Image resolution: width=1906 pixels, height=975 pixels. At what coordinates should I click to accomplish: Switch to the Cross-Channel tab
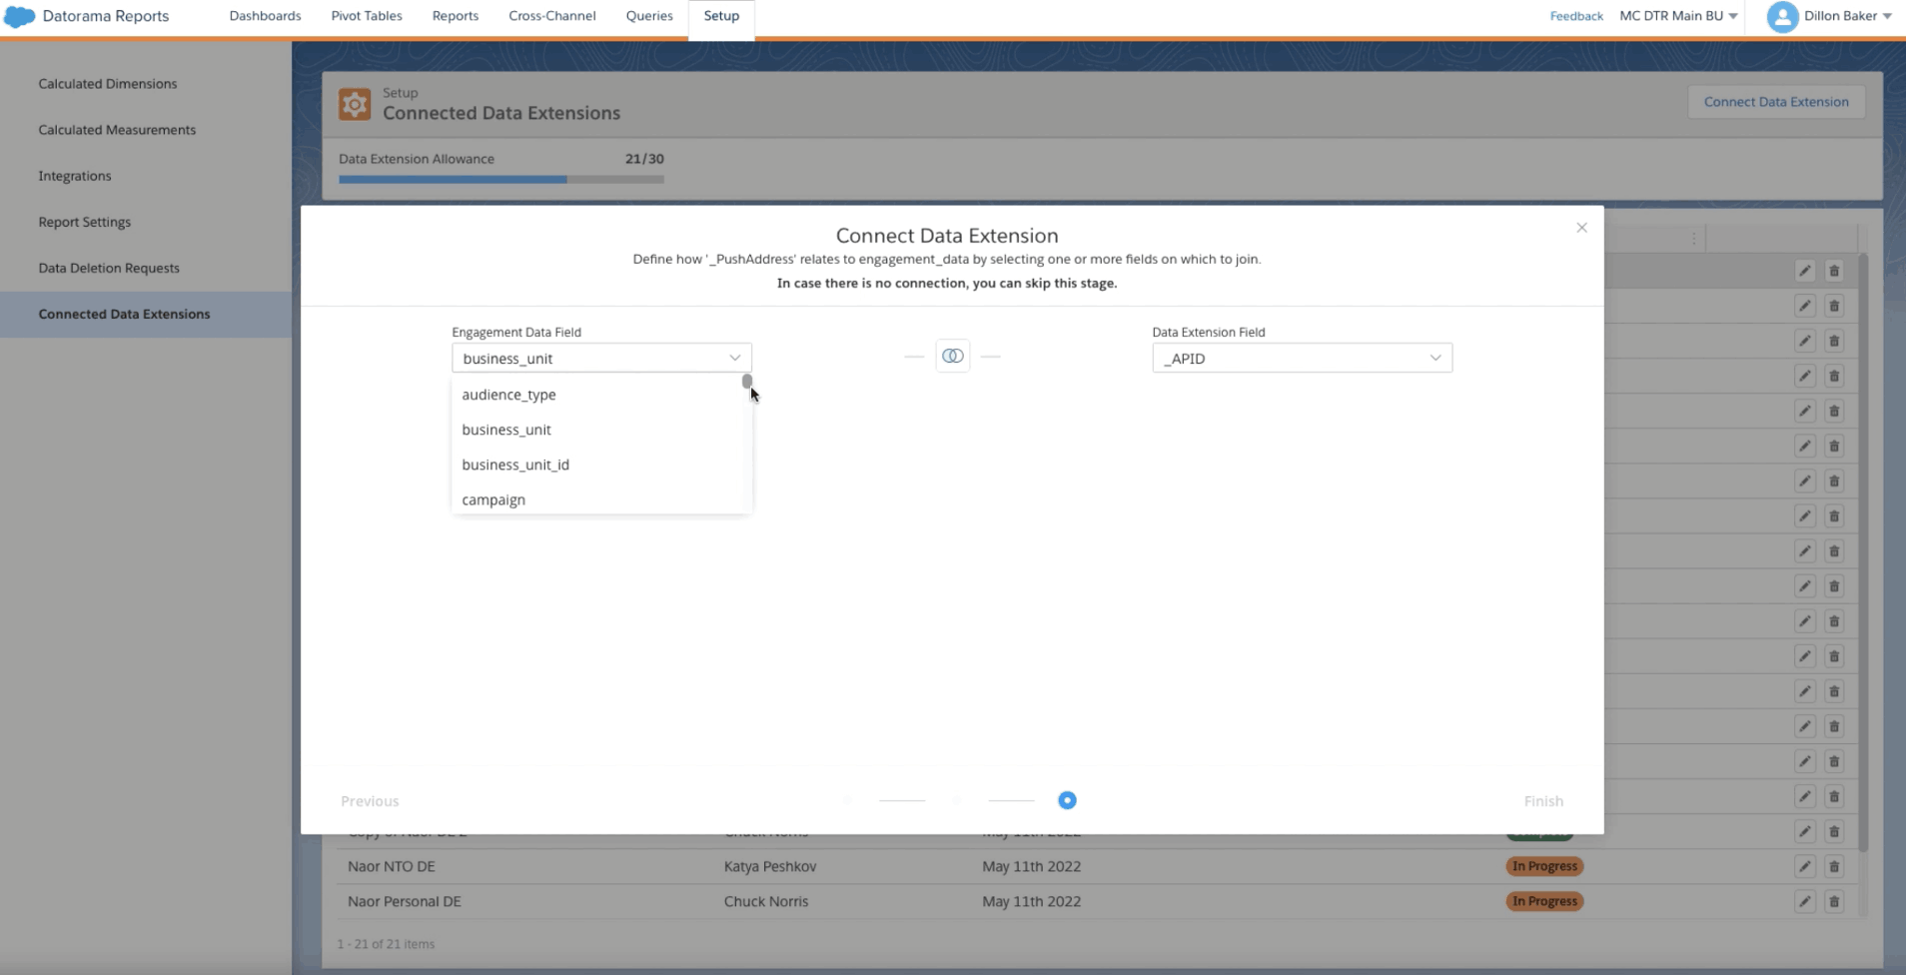tap(552, 16)
